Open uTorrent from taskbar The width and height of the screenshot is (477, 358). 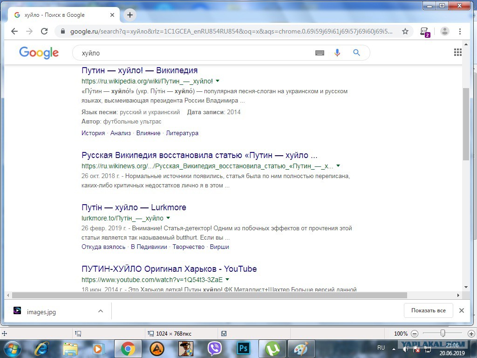[x=272, y=349]
